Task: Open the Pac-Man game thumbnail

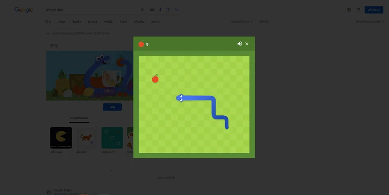Action: (61, 138)
